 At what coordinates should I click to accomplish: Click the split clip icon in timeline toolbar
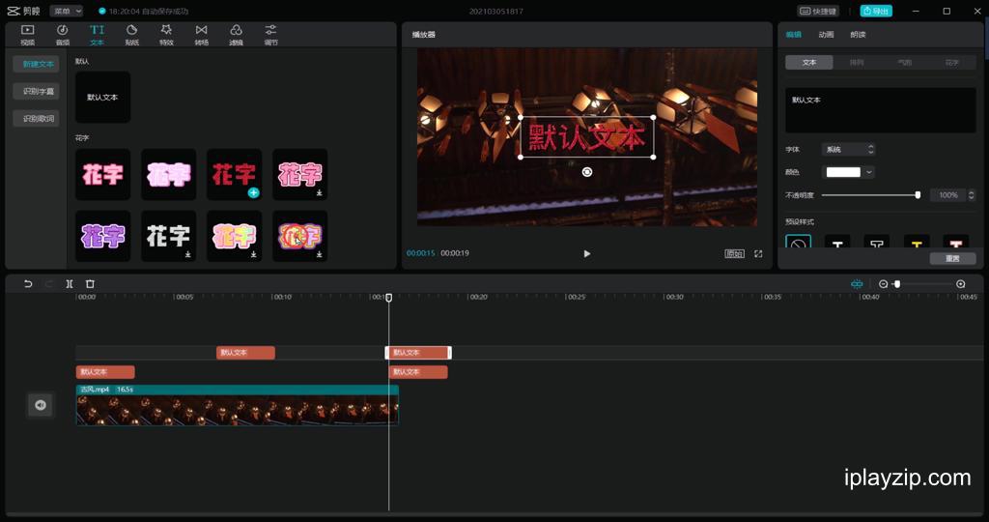(70, 284)
